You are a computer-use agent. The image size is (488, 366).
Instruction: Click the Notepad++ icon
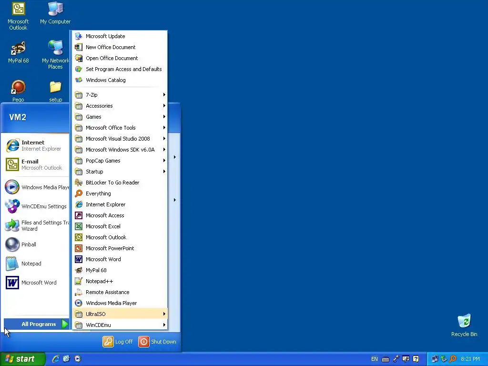pos(79,281)
